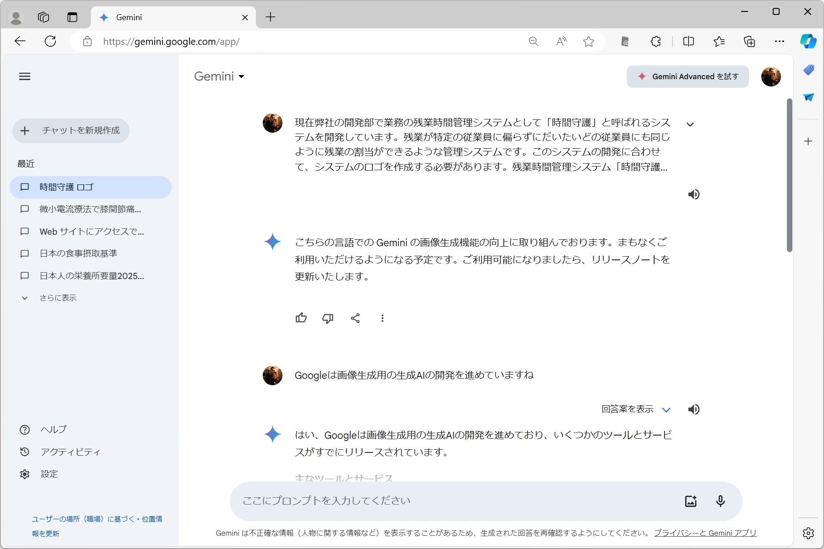This screenshot has height=549, width=824.
Task: Click the read aloud icon in address bar
Action: click(x=561, y=42)
